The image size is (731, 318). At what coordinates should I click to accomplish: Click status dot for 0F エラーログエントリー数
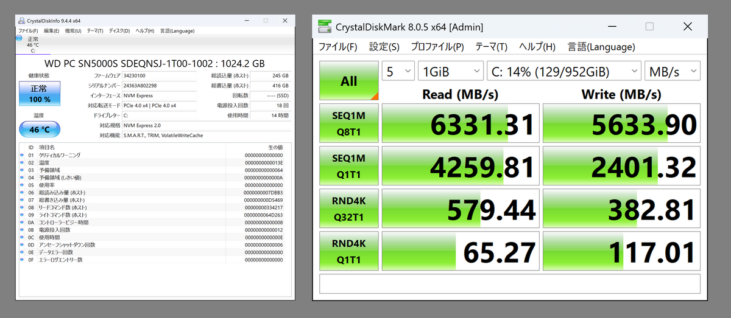coord(22,260)
